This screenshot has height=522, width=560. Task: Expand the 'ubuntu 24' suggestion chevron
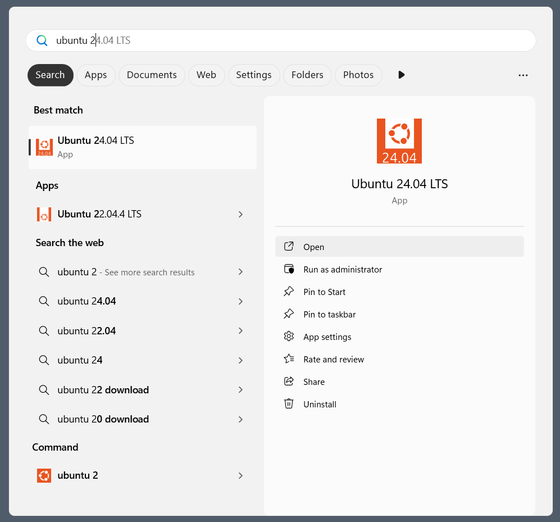click(x=241, y=360)
